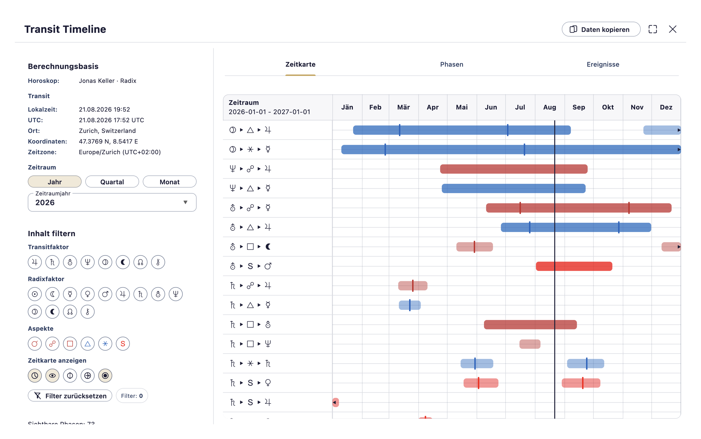Click the red Neptune opposition Jupiter bar

[x=514, y=169]
